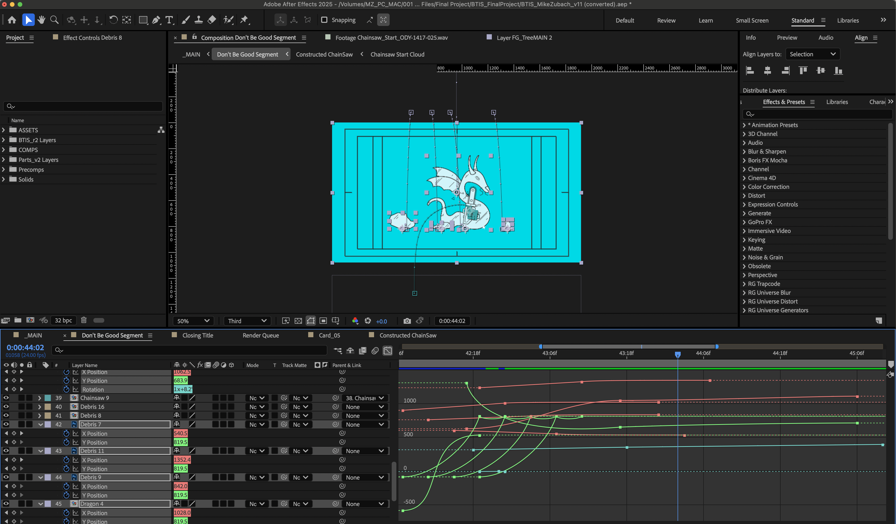Select the Zoom magnifier tool
The image size is (896, 524).
click(x=54, y=20)
